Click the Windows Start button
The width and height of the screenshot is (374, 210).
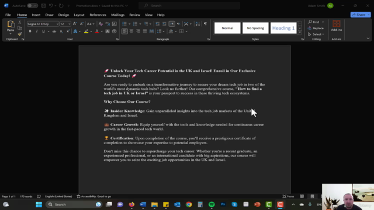click(x=39, y=204)
